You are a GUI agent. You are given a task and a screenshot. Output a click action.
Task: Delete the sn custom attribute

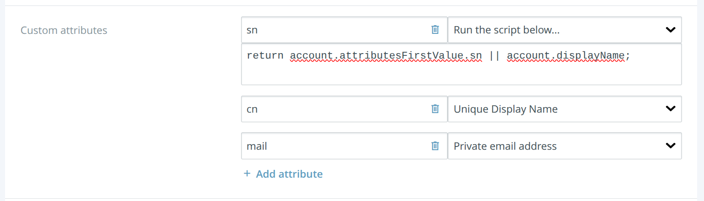[x=435, y=30]
